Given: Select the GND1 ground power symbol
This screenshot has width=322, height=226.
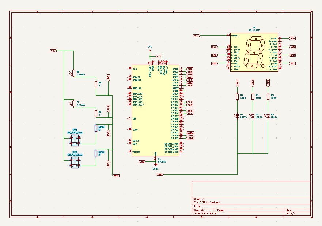Looking at the screenshot, I should point(155,165).
